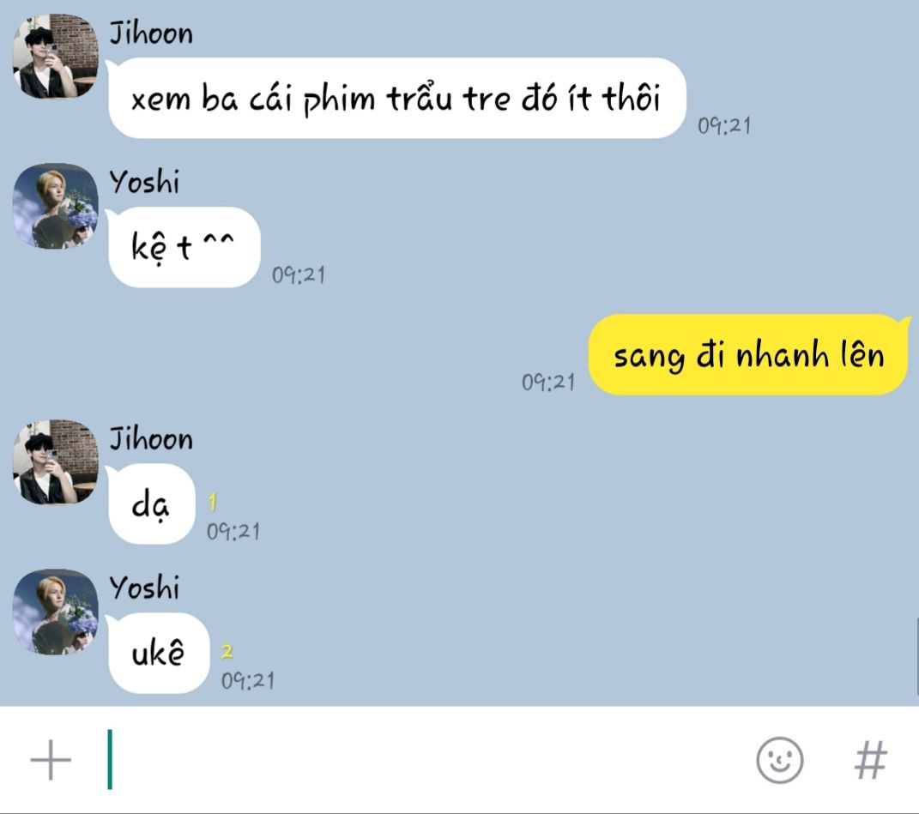The width and height of the screenshot is (919, 814).
Task: Tap the Yoshi name above the 'ukê' message
Action: [145, 588]
